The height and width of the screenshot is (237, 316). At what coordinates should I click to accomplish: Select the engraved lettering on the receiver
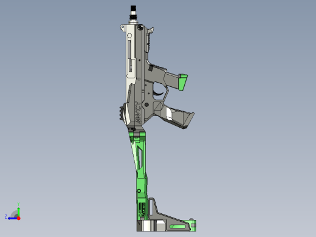[x=138, y=112]
